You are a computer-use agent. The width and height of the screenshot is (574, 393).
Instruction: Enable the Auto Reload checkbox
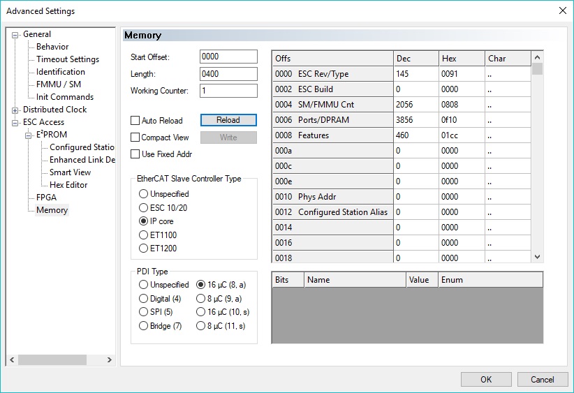[135, 121]
